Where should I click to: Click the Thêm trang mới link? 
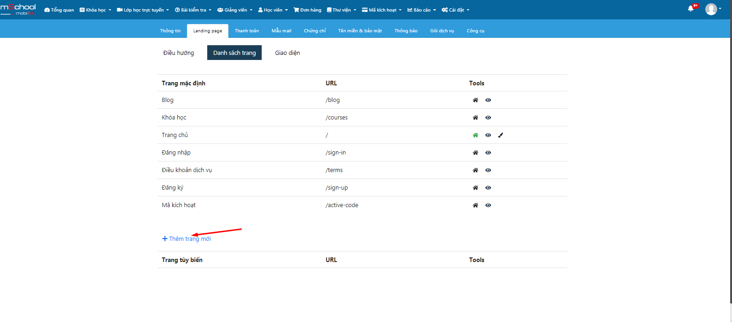[186, 239]
